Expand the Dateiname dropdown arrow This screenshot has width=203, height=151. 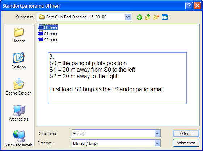(x=157, y=133)
